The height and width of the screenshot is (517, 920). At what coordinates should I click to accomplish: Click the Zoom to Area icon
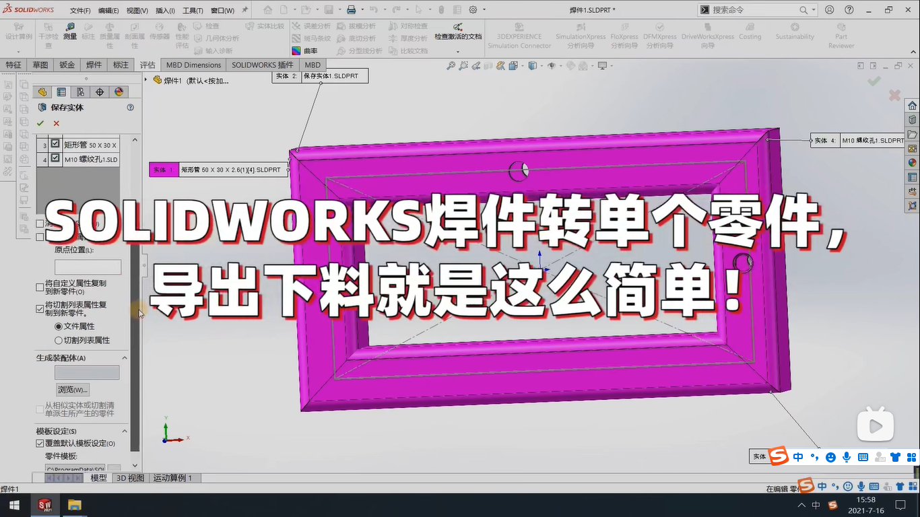(463, 65)
